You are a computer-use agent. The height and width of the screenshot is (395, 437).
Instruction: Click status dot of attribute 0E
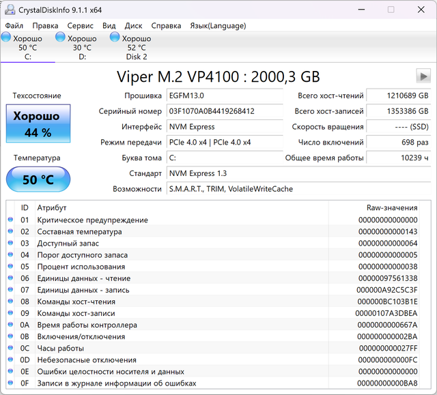click(x=11, y=371)
